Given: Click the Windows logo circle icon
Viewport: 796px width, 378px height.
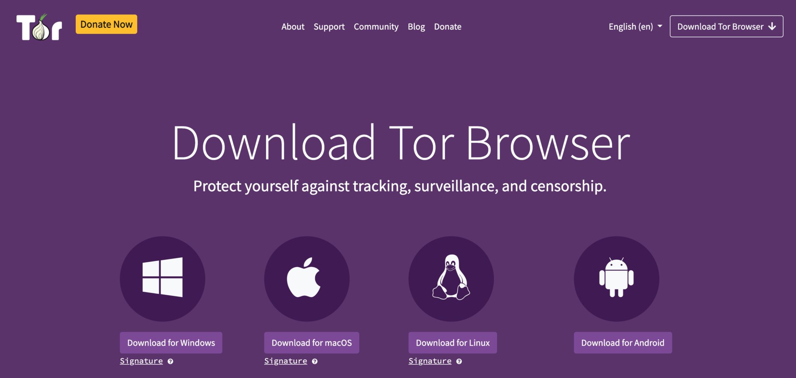Looking at the screenshot, I should [x=162, y=279].
